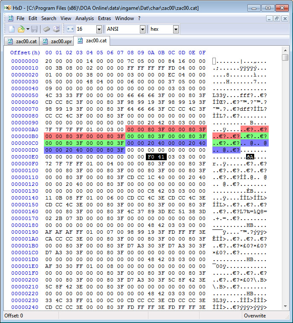The height and width of the screenshot is (323, 293).
Task: Click byte 4C at start of row 00000050
Action: [x=49, y=95]
